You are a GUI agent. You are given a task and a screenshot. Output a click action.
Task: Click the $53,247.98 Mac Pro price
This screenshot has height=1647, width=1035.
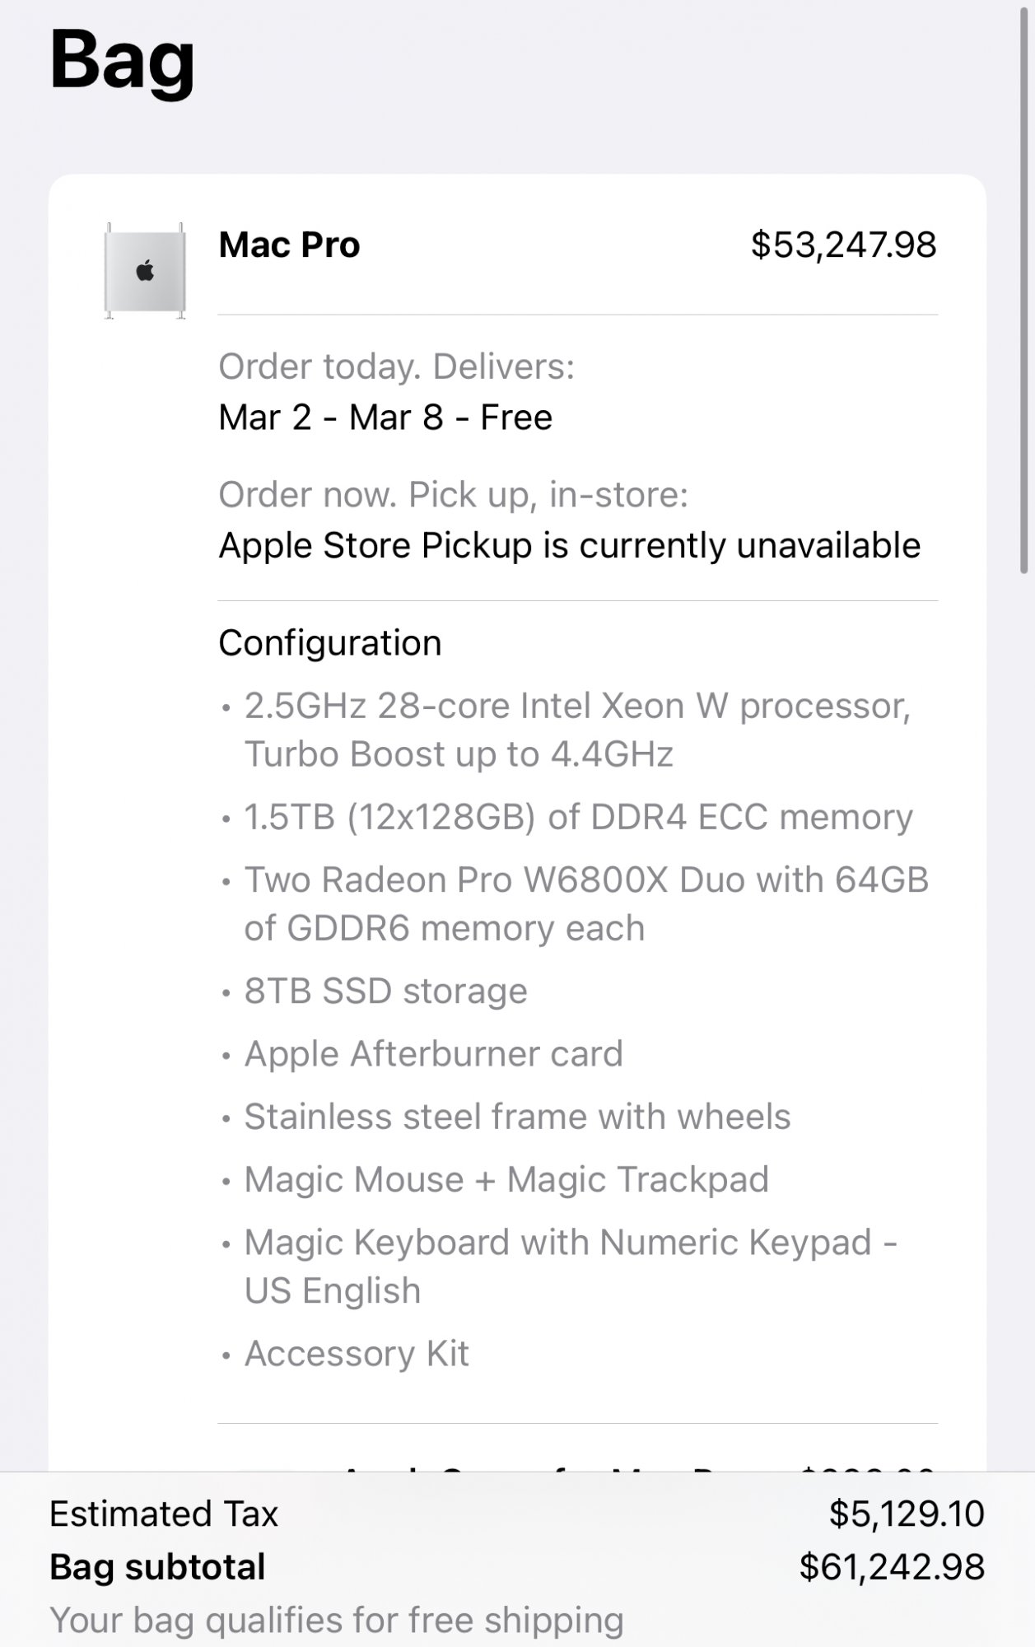coord(843,245)
